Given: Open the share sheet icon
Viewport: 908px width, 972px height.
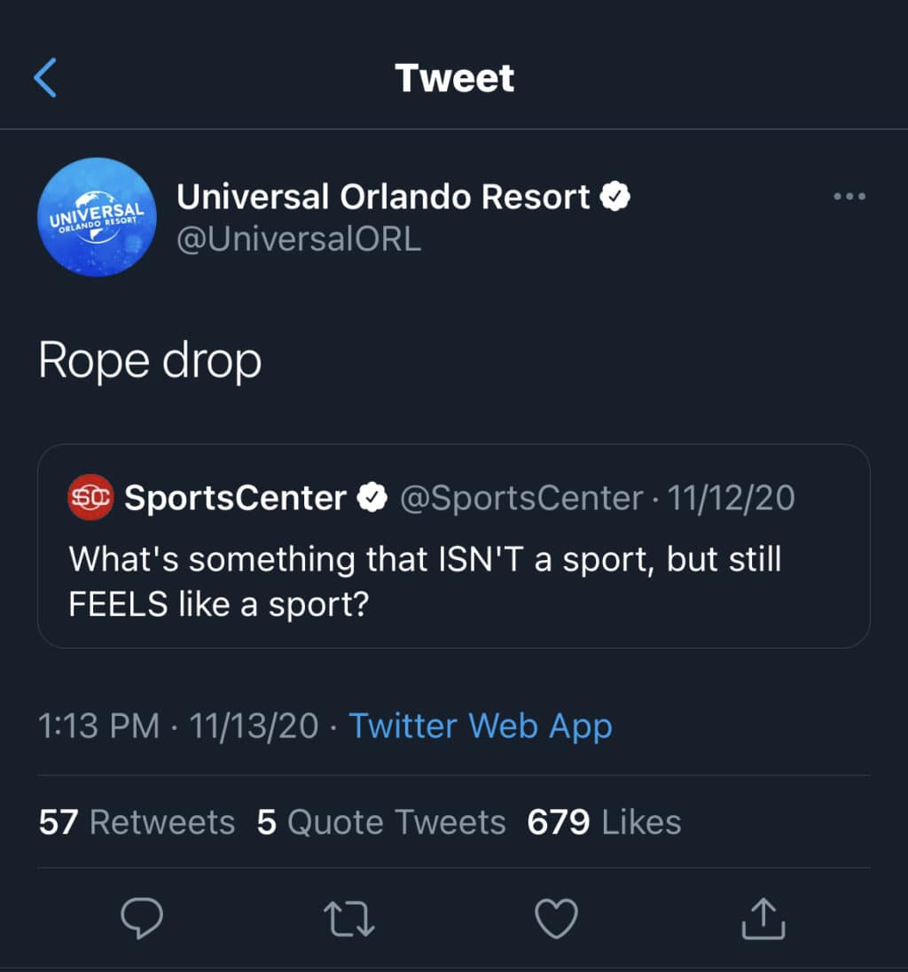Looking at the screenshot, I should [763, 918].
